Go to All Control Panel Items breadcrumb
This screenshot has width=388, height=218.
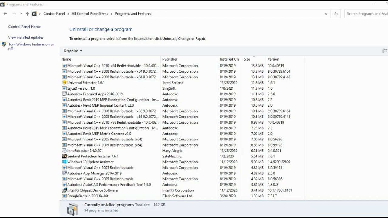coord(90,14)
